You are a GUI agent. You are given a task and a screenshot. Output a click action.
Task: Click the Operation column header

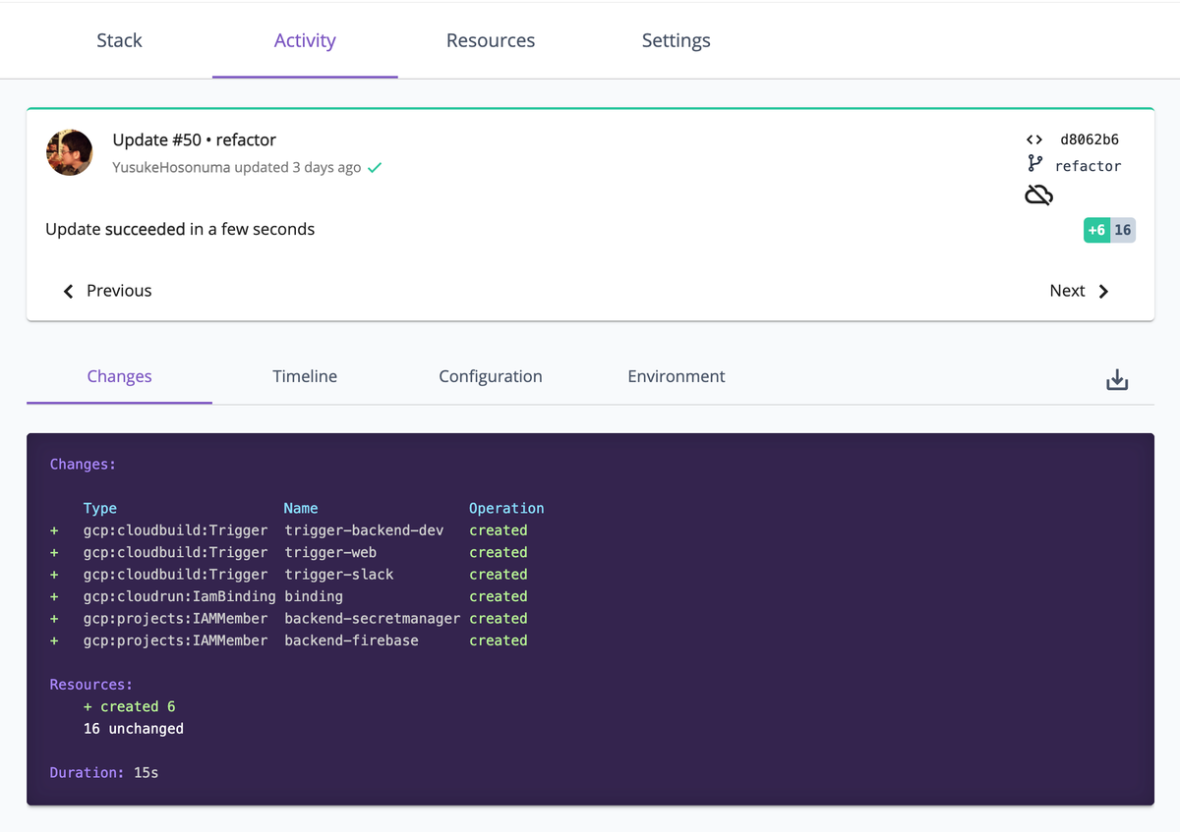(506, 508)
